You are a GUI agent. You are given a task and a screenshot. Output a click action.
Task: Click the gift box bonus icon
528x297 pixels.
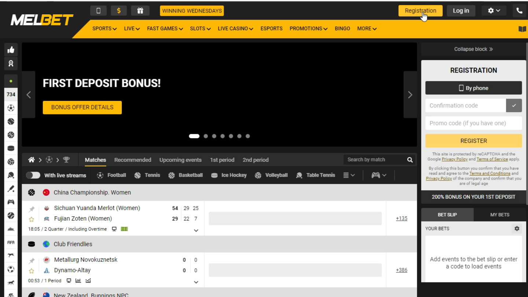[140, 11]
